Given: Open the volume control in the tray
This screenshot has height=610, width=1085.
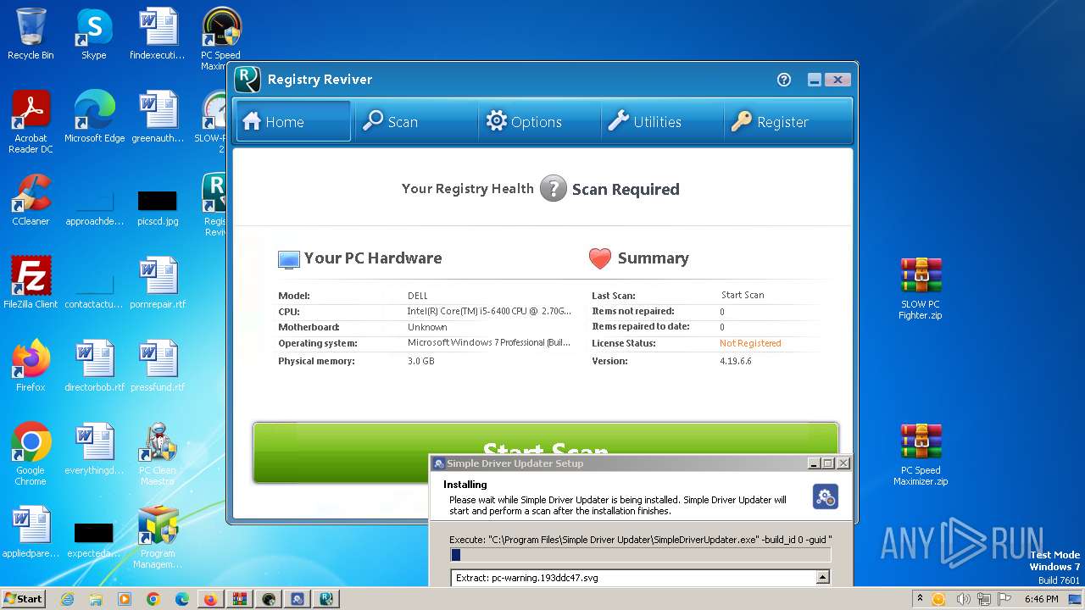Looking at the screenshot, I should coord(964,599).
